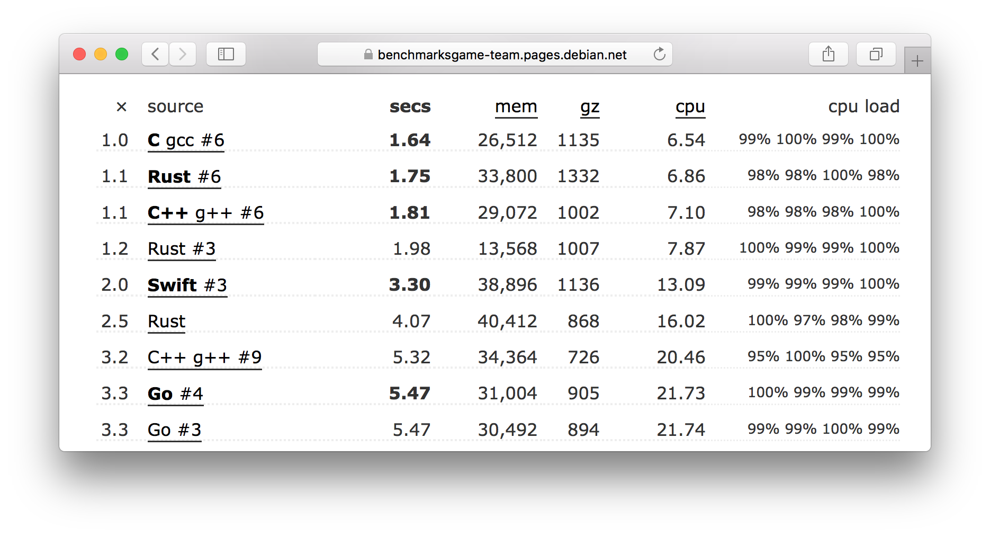The width and height of the screenshot is (990, 536).
Task: Toggle the Safari sidebar button
Action: [226, 54]
